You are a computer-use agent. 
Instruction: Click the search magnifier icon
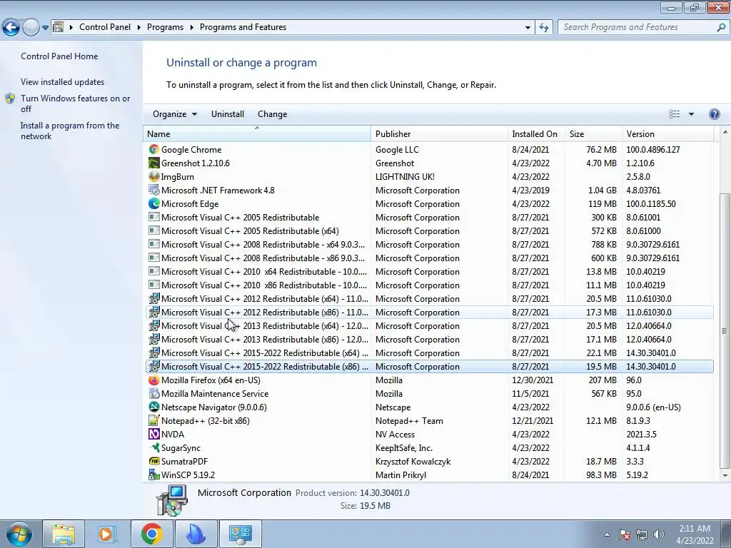(x=721, y=27)
